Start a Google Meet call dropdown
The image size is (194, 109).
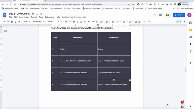169,15
